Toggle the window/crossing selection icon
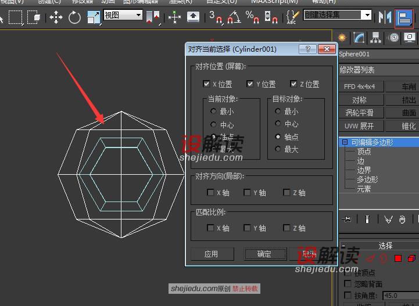Viewport: 419px width, 306px height. [x=34, y=17]
